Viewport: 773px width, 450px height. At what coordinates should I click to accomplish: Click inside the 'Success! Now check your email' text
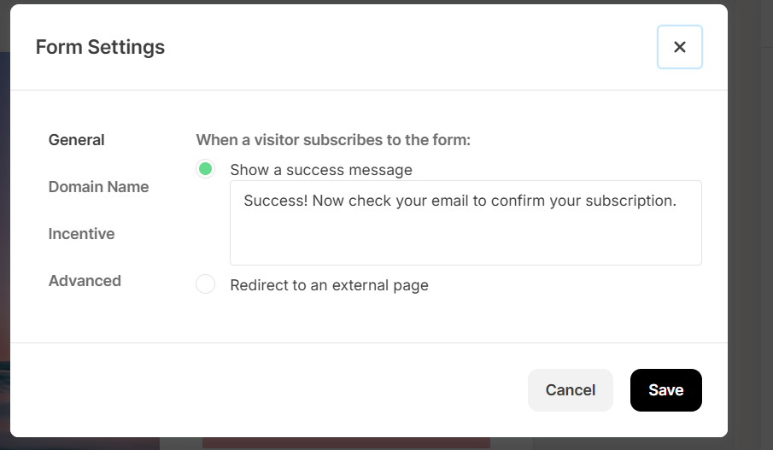(460, 202)
